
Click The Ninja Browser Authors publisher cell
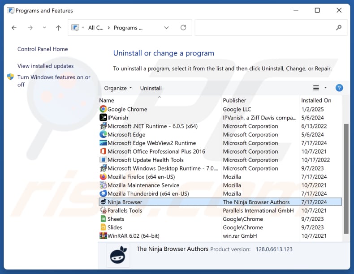tap(256, 202)
